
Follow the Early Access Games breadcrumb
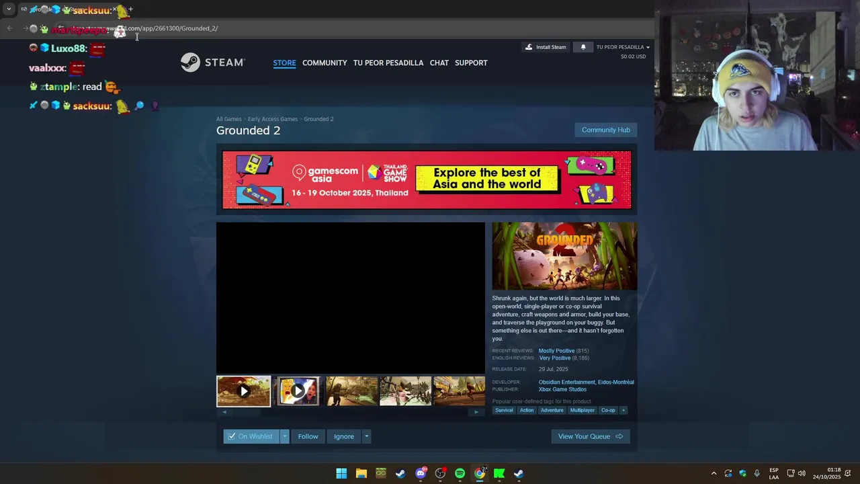(273, 119)
